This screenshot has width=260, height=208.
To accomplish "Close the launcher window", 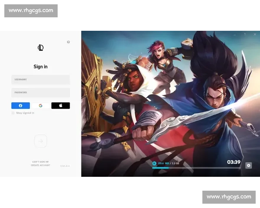I will 255,34.
